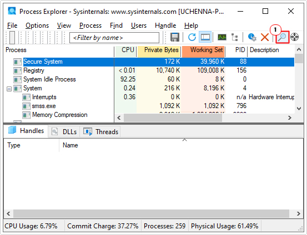Click the Registry process icon
307x235 pixels.
point(17,70)
